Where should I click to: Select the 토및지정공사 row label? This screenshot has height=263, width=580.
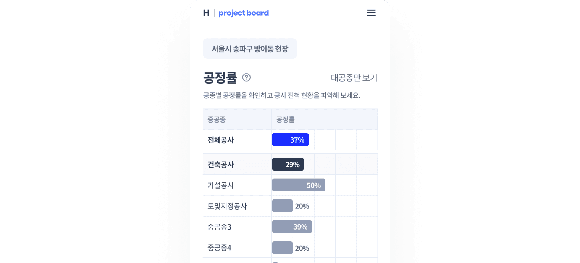point(227,206)
